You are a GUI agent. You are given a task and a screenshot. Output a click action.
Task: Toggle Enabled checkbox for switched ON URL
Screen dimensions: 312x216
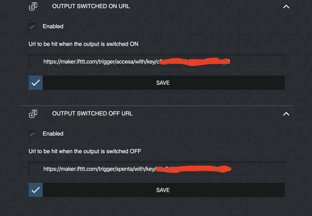32,27
